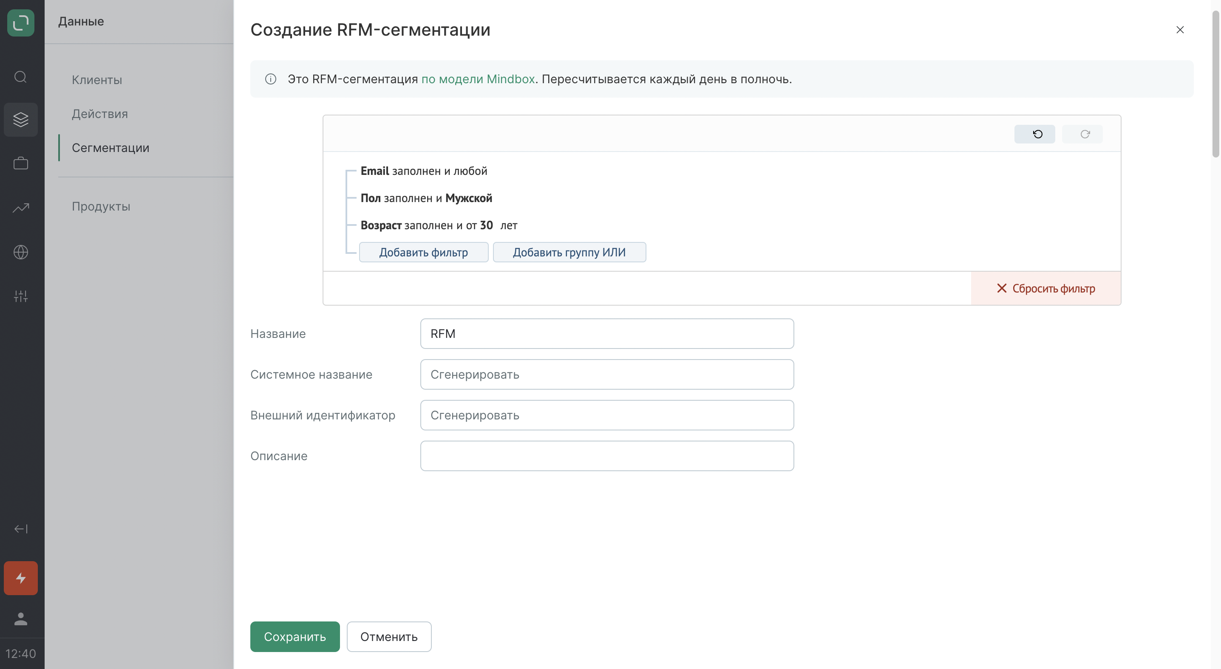Click the globe icon in sidebar
The image size is (1221, 669).
21,252
